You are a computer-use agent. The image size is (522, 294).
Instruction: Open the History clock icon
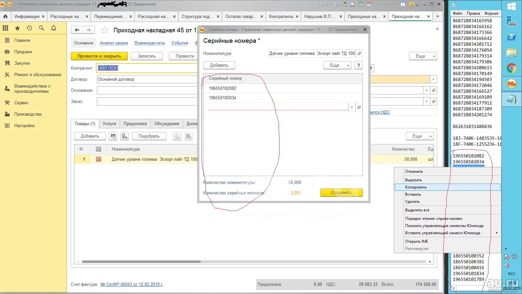(x=29, y=28)
